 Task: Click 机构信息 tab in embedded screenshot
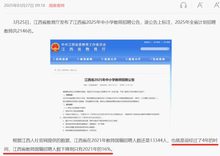click(x=60, y=59)
